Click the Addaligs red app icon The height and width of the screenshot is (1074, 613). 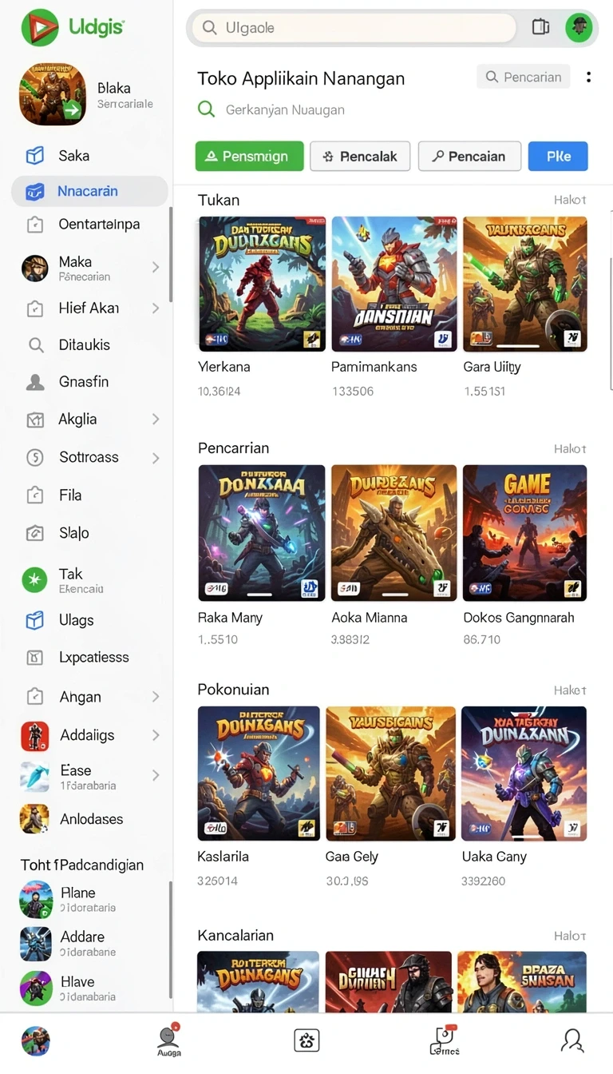(x=34, y=735)
